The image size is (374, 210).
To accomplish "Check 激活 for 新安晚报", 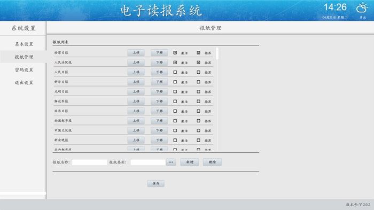I will pos(175,141).
